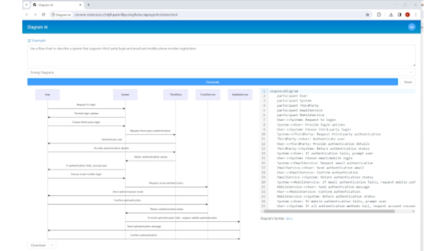The height and width of the screenshot is (251, 446).
Task: Close the Diagram AI tab
Action: coord(80,5)
